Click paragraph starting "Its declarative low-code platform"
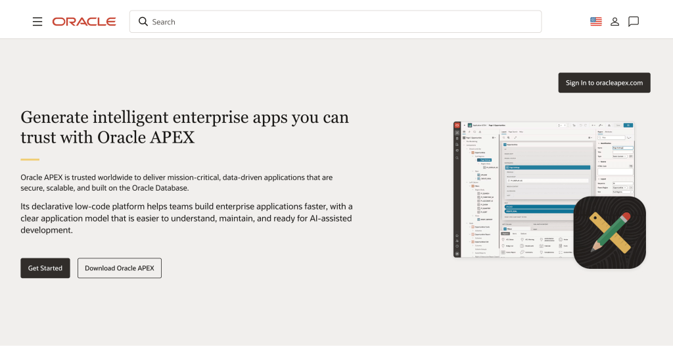 [187, 218]
